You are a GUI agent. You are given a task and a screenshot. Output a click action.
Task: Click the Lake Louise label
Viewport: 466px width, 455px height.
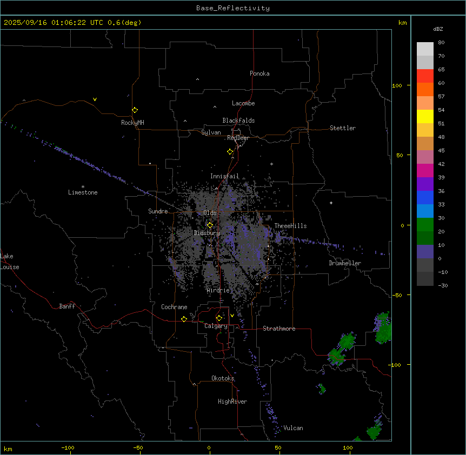coord(10,262)
